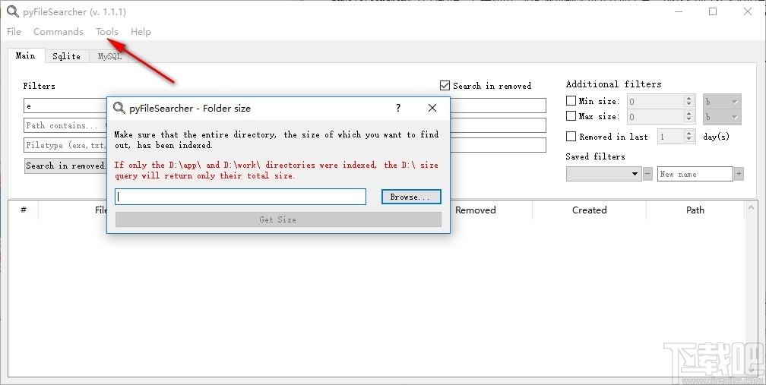Screen dimensions: 766x385
Task: Click the Min size value field
Action: click(656, 102)
